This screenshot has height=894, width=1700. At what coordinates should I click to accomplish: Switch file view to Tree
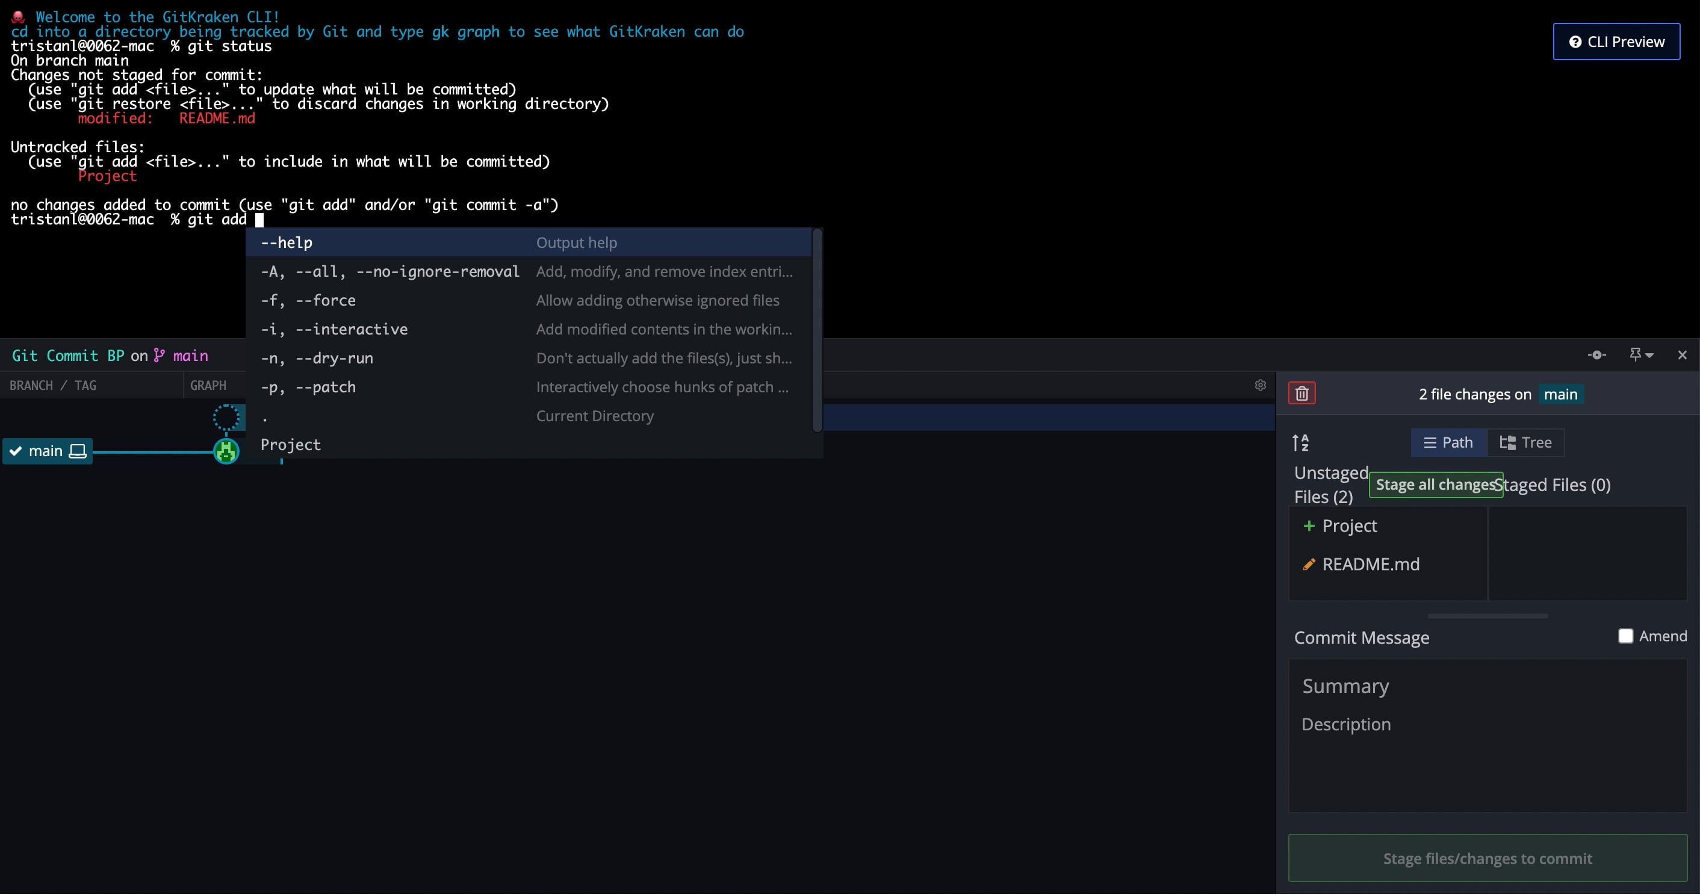click(x=1526, y=442)
